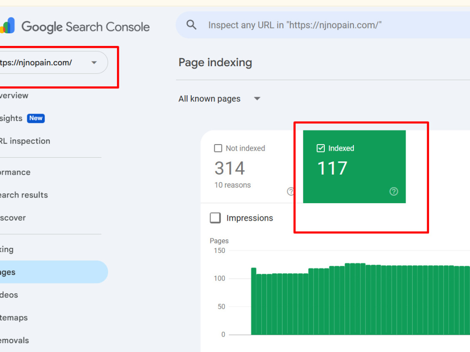
Task: Collapse the Indexing section header
Action: click(7, 249)
